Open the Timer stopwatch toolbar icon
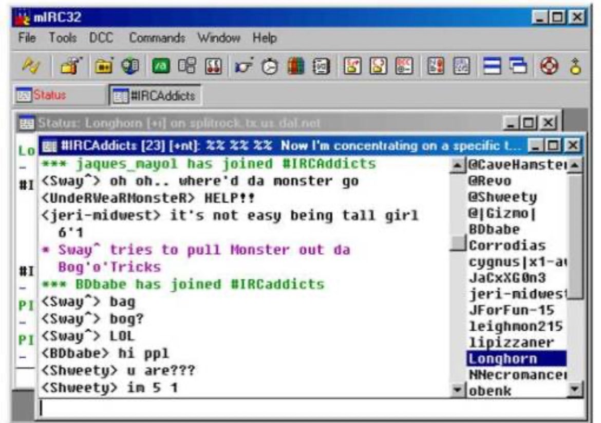 click(x=270, y=66)
